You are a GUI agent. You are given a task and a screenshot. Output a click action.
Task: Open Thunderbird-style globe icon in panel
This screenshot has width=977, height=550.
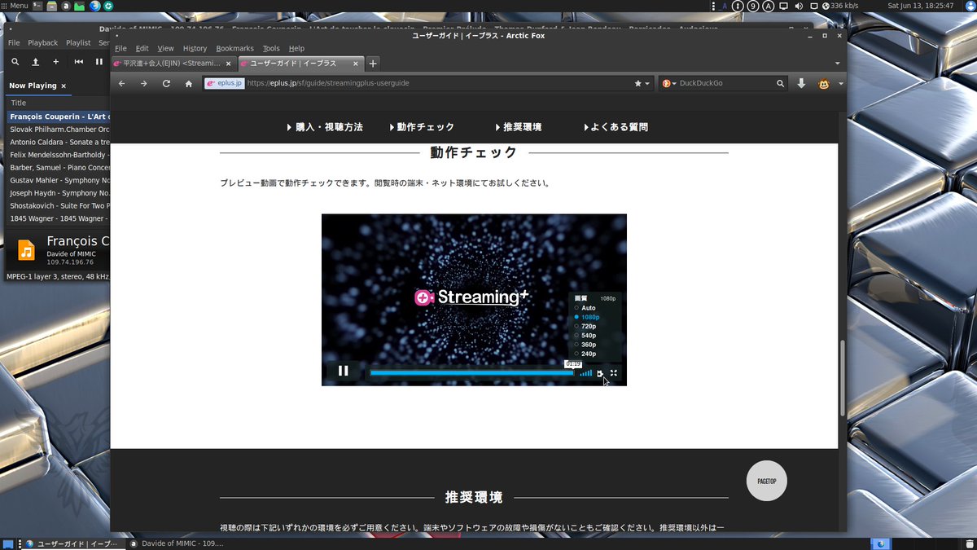coord(94,6)
